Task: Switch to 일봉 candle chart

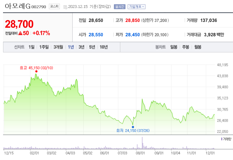Action: pos(174,47)
